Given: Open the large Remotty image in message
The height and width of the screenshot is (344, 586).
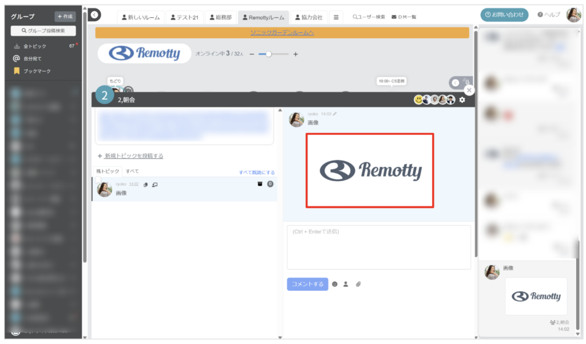Looking at the screenshot, I should point(370,170).
